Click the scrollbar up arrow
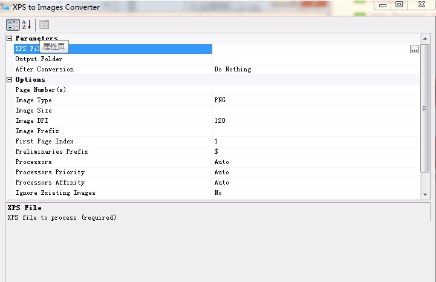Image resolution: width=436 pixels, height=282 pixels. pyautogui.click(x=425, y=38)
